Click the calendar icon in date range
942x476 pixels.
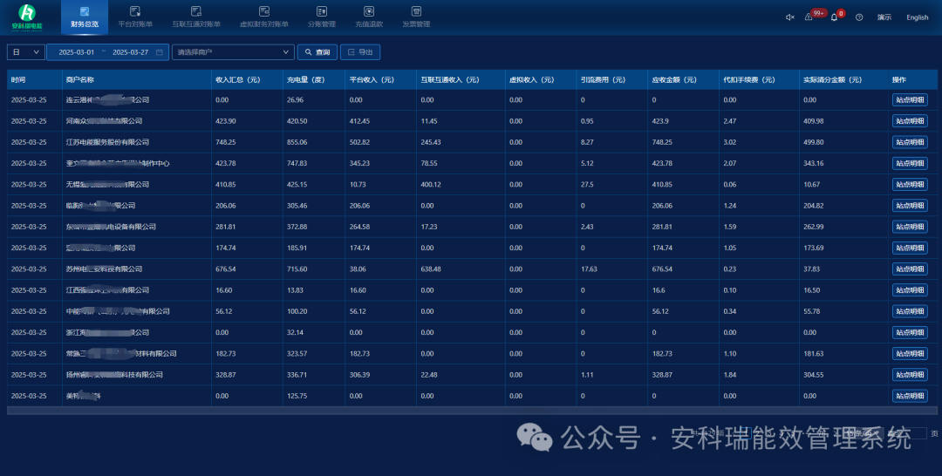coord(160,52)
